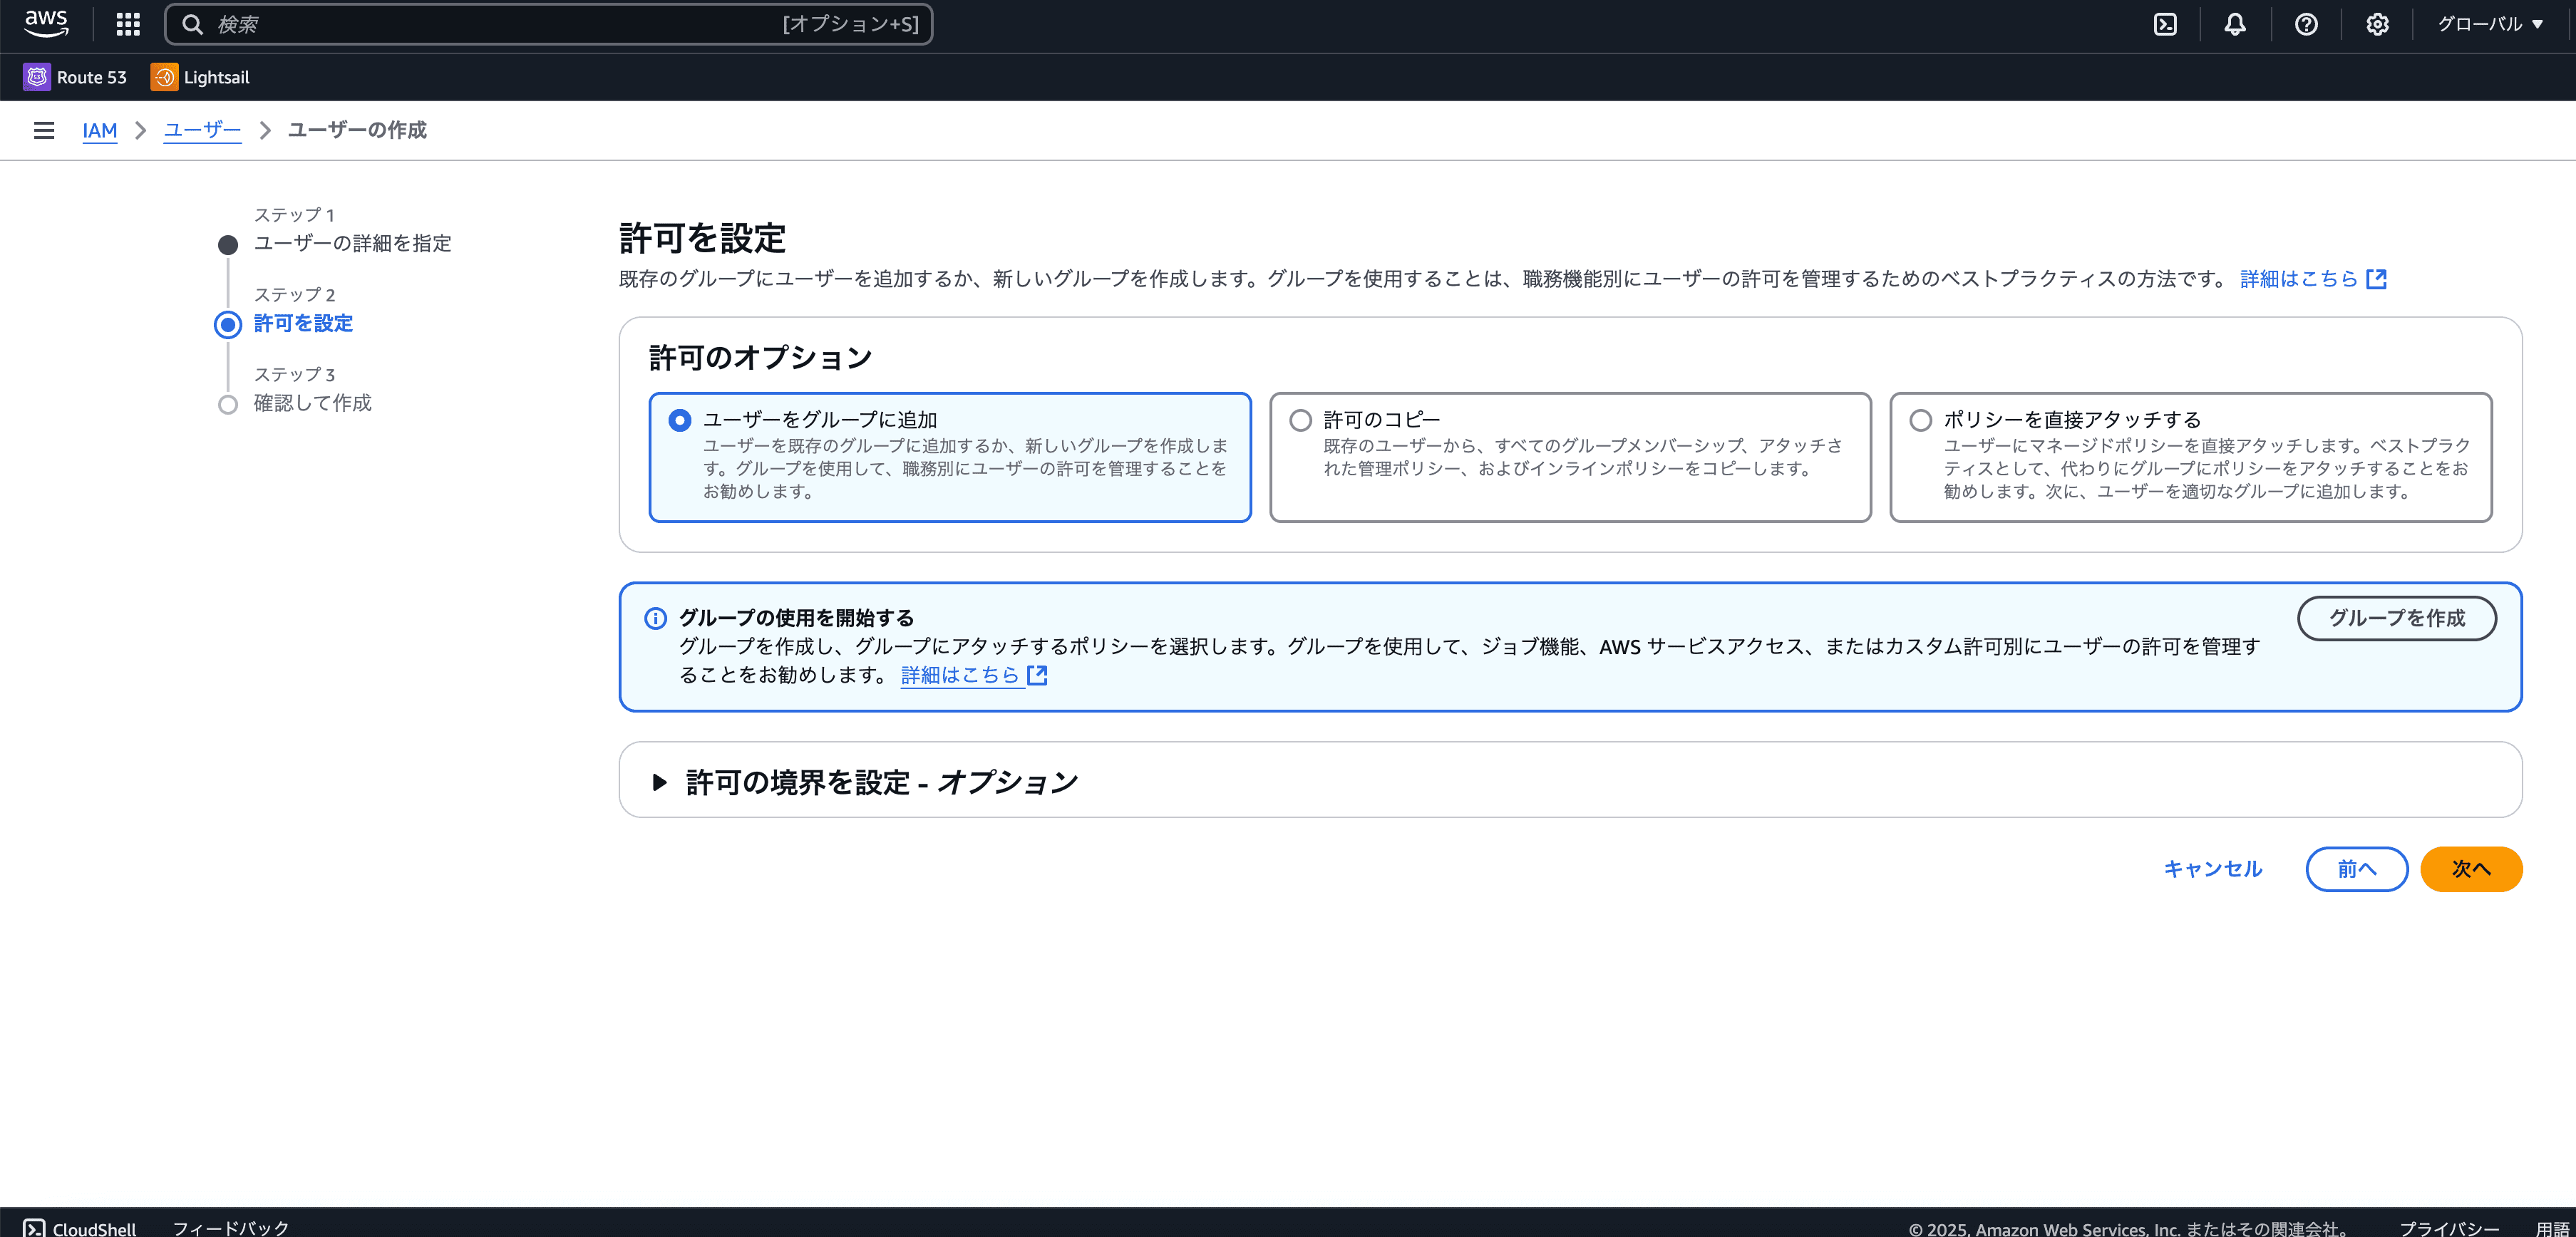2576x1237 pixels.
Task: Click the search magnifier icon
Action: 192,24
